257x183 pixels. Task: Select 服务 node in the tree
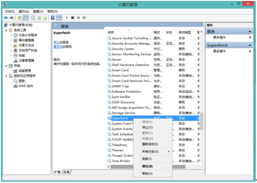[22, 81]
